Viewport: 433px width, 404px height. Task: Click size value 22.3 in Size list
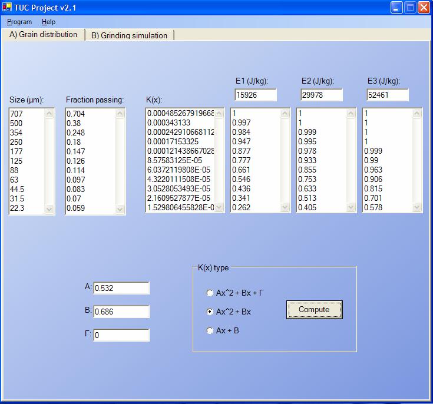pos(17,208)
